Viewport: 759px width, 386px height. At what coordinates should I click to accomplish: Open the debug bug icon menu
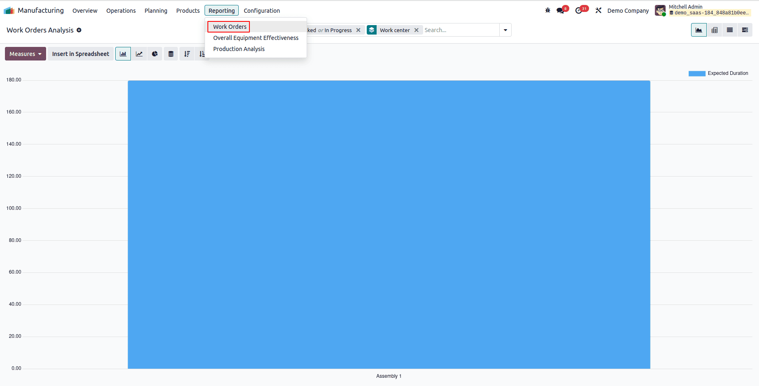click(x=547, y=10)
